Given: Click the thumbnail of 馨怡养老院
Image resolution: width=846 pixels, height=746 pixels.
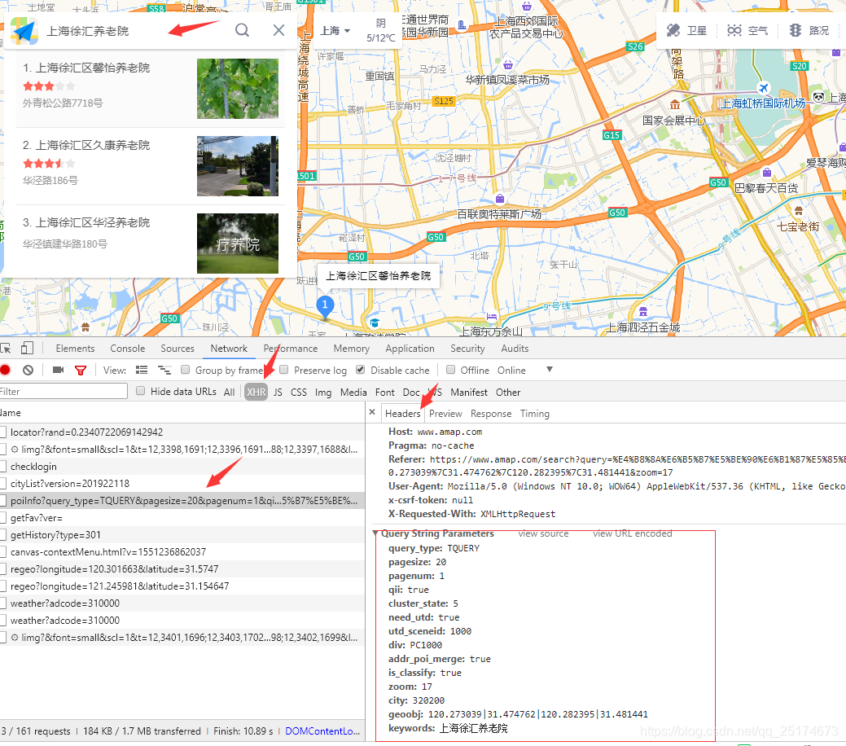Looking at the screenshot, I should pos(238,89).
